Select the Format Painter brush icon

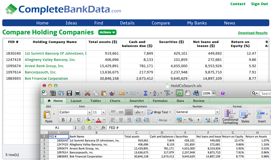click(112, 93)
